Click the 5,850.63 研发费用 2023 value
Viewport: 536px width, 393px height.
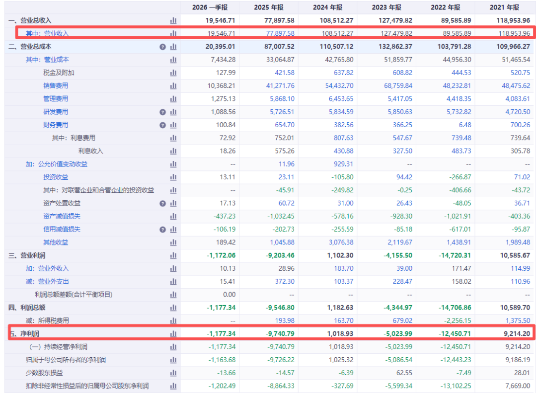tap(400, 112)
